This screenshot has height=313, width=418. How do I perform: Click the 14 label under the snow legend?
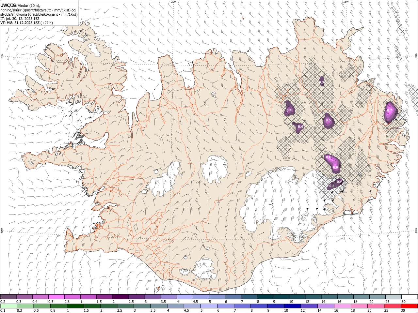click(323, 302)
